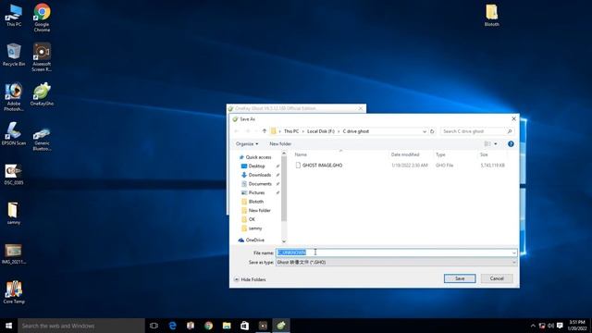Viewport: 592px width, 333px height.
Task: Launch EPSON Scan desktop shortcut
Action: tap(14, 134)
